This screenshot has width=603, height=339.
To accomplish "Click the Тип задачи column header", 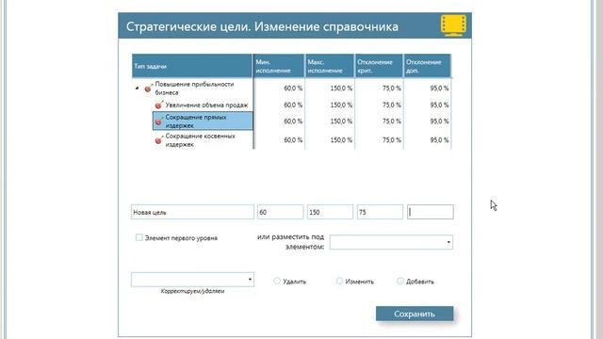I will tap(192, 66).
